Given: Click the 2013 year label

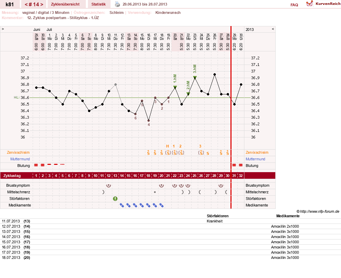Looking at the screenshot, I should (x=250, y=30).
